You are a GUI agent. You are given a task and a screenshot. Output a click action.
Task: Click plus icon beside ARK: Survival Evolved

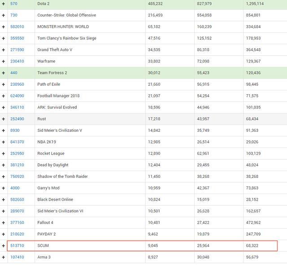tap(3, 107)
